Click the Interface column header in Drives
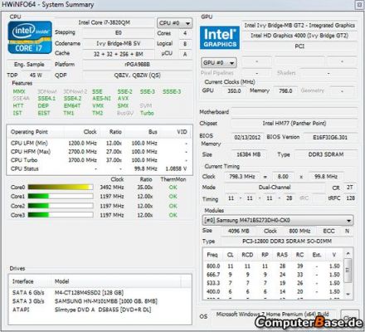Viewport: 365px width, 332px height. (x=23, y=281)
